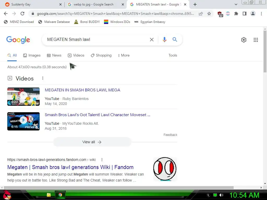Open the Egyptian Embassy bookmark
The image size is (267, 200).
click(x=150, y=22)
